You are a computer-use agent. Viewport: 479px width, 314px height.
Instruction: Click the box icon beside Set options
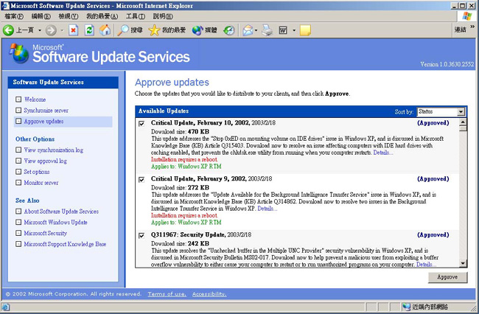18,172
